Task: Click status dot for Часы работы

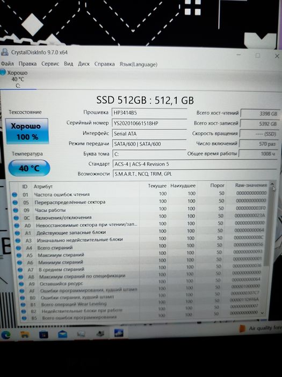Action: click(16, 210)
